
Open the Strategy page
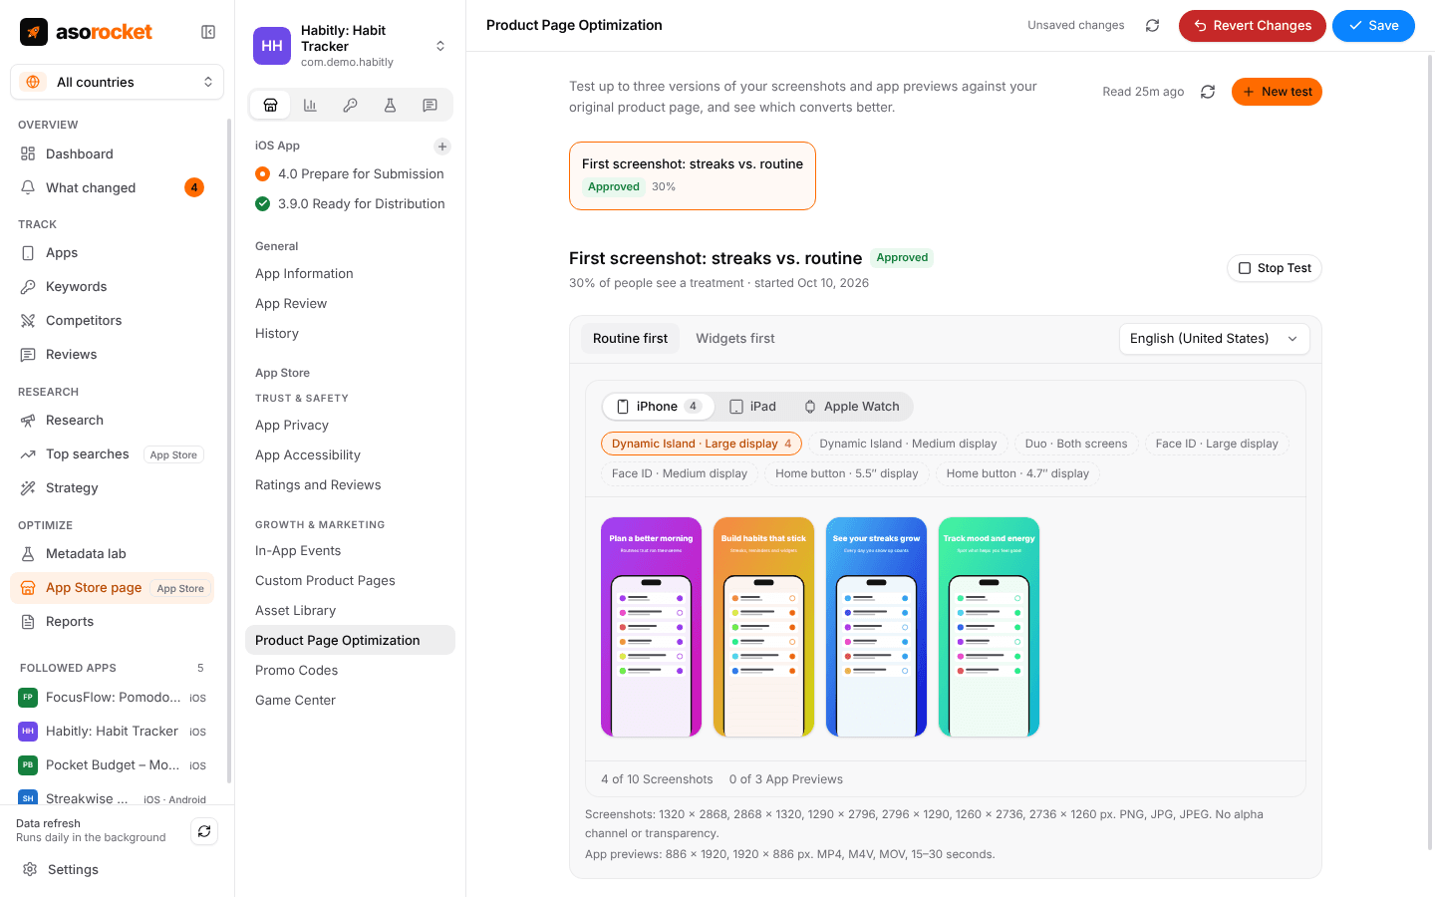click(x=112, y=487)
